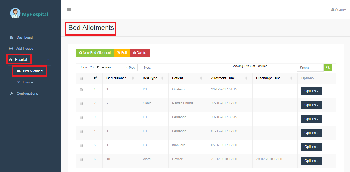Viewport: 350px width, 172px height.
Task: Click discharge time 28-02-2018 12:00
Action: coord(269,159)
